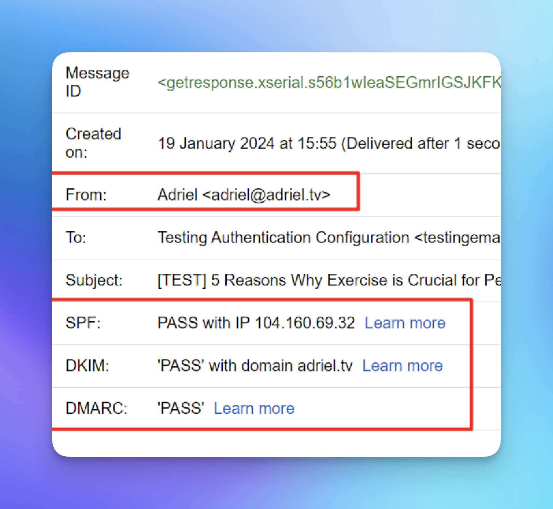Click the Testing Authentication Configuration recipient
553x509 pixels.
click(329, 238)
